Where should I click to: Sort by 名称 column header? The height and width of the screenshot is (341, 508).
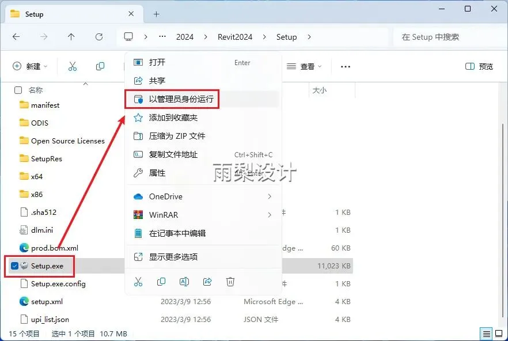[36, 90]
